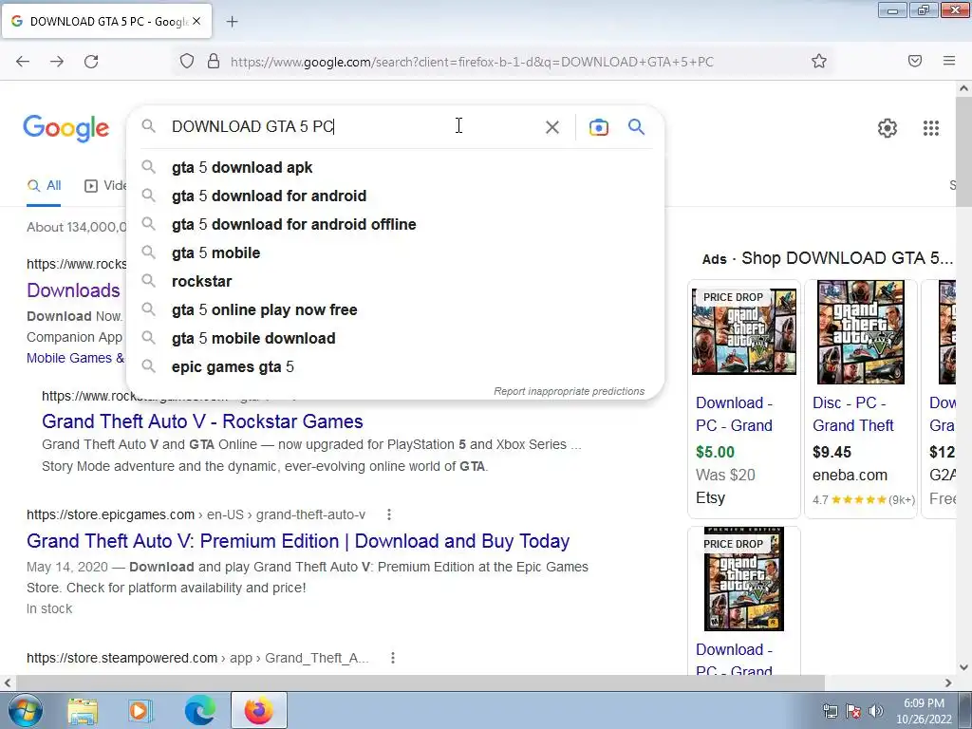972x729 pixels.
Task: Open eneba.com Disc - PC ad image
Action: click(860, 331)
